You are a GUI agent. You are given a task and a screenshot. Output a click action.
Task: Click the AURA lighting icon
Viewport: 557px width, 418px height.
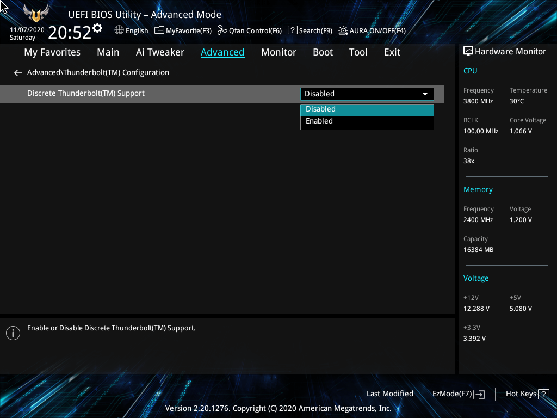(x=343, y=30)
